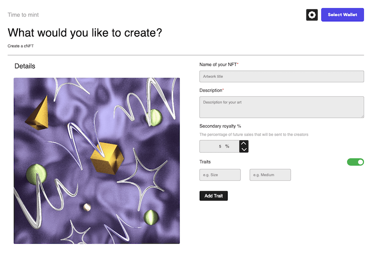Focus the Artwork title input field
The image size is (372, 272).
(281, 76)
